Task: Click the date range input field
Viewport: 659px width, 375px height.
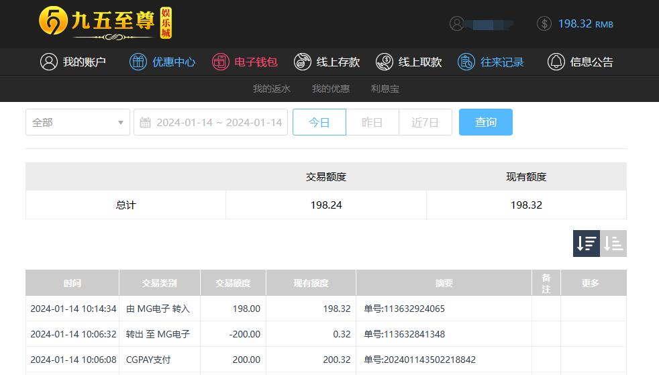Action: click(211, 122)
